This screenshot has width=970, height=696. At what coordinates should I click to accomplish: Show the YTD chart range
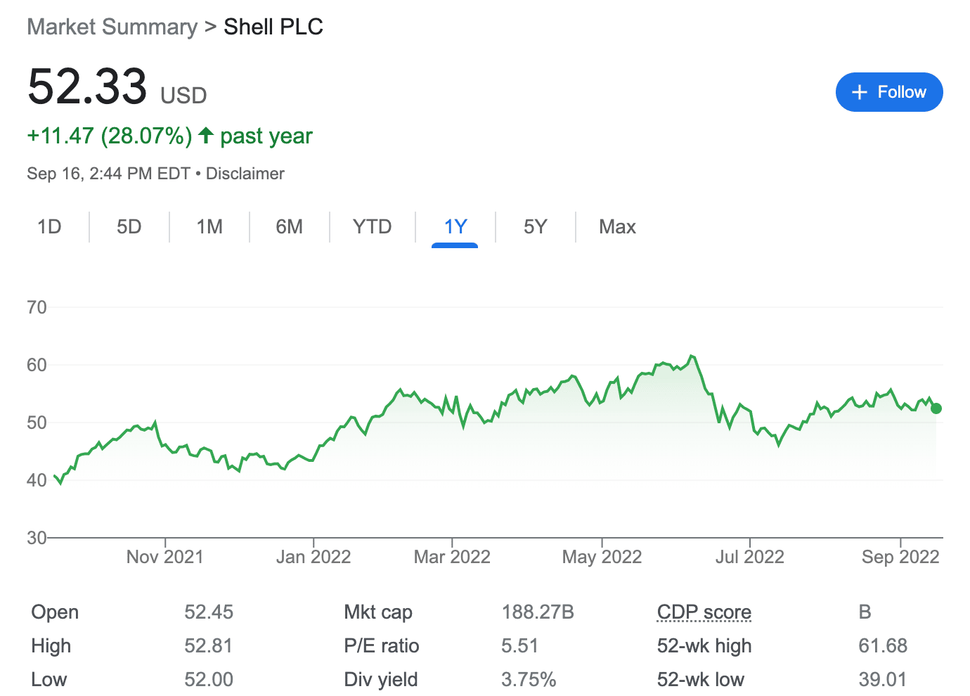pos(372,226)
